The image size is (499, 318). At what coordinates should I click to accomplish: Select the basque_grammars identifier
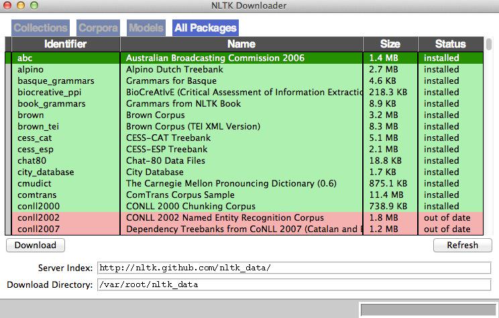tap(56, 81)
